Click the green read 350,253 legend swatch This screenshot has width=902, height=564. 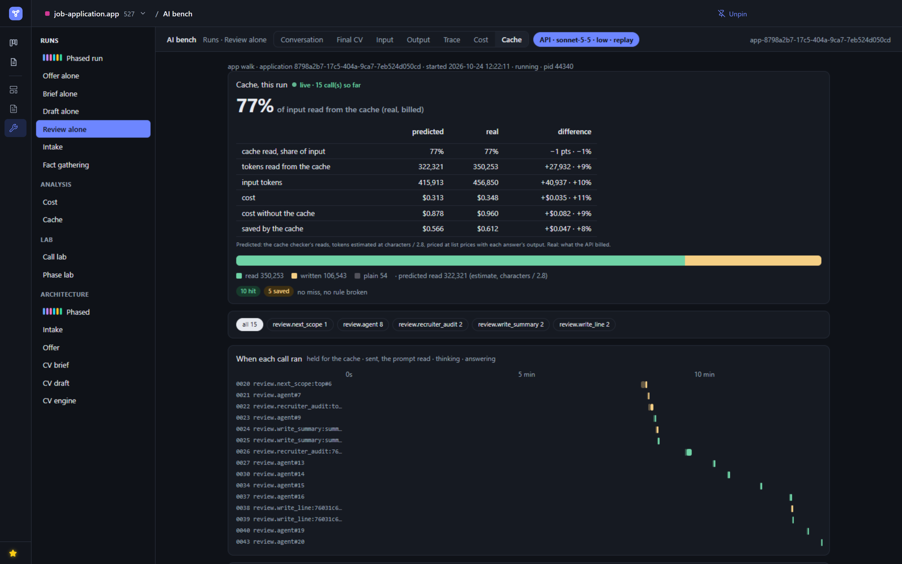(239, 276)
